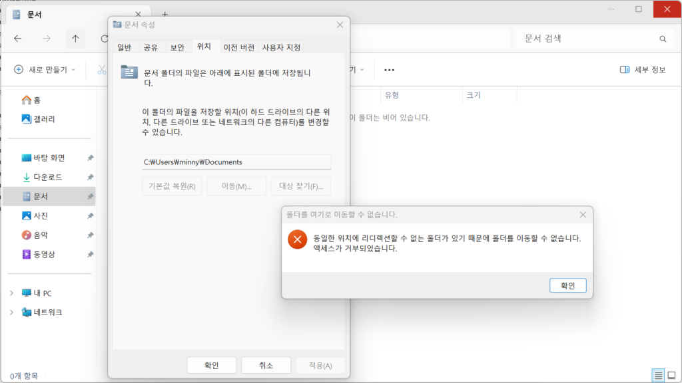Open the 새로 만들기 dropdown
Screen dimensions: 682x383
[45, 69]
